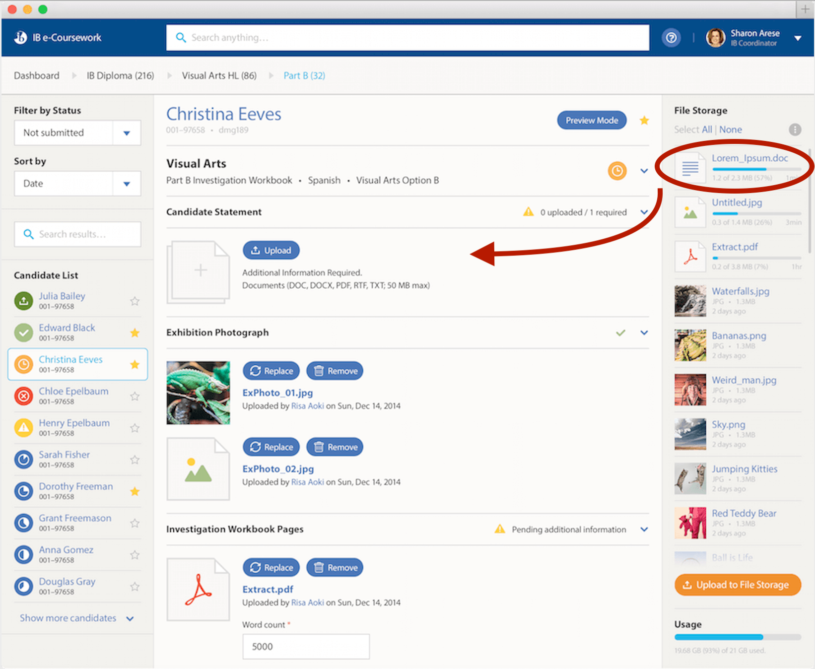This screenshot has width=815, height=669.
Task: Click Edward Black green check status icon
Action: pos(23,333)
